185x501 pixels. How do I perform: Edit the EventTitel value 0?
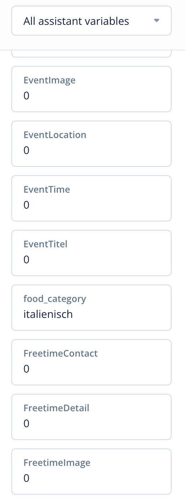coord(27,260)
